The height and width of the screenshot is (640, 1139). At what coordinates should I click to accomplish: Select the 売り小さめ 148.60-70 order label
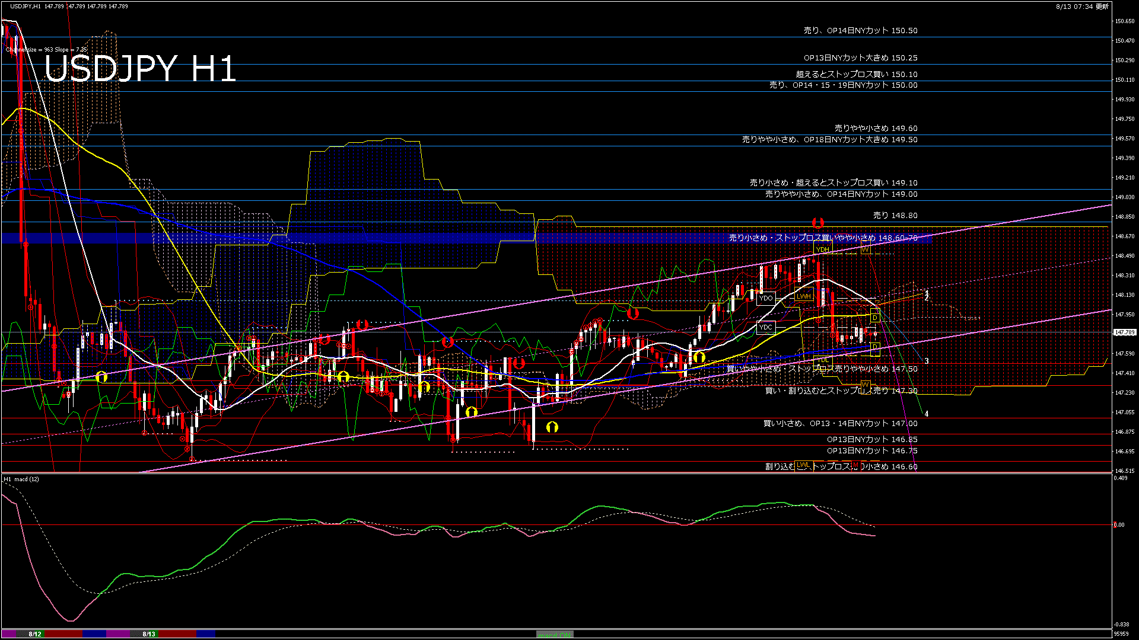(823, 238)
